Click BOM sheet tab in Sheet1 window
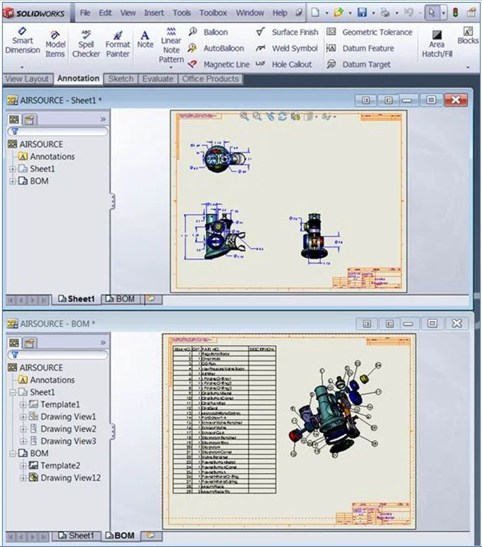The image size is (482, 547). tap(120, 299)
